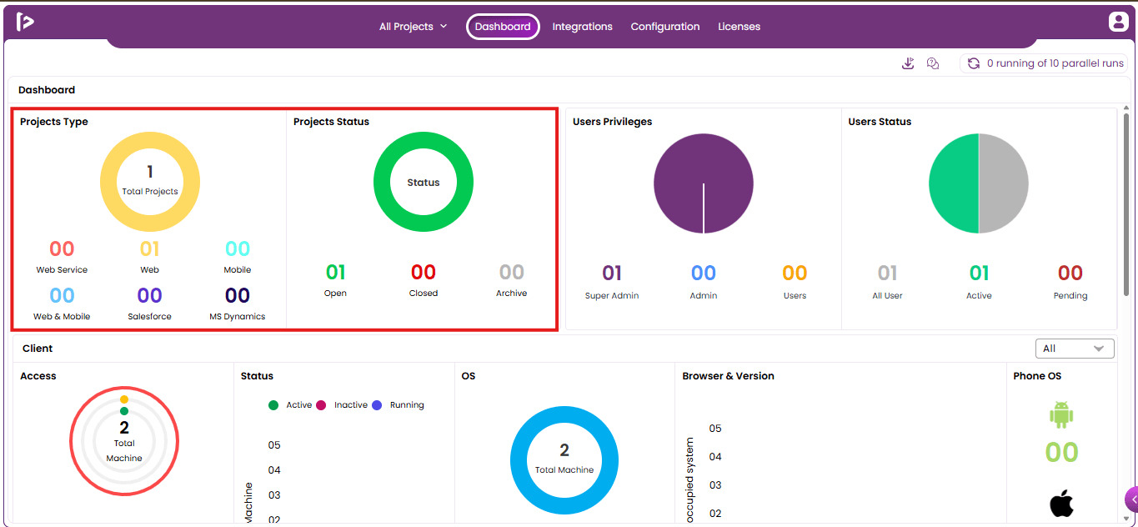Click the Users count 00 under privileges
The width and height of the screenshot is (1138, 527).
(795, 273)
